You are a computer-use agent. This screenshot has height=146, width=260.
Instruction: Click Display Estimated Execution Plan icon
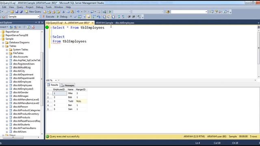(80, 17)
